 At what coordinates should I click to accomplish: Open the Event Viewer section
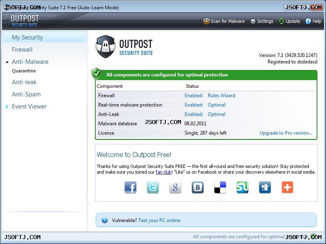point(29,107)
